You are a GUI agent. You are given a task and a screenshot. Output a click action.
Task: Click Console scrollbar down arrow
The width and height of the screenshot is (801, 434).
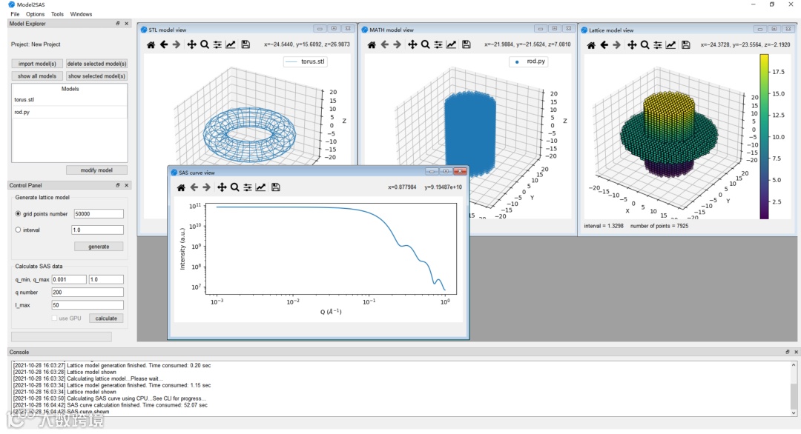coord(794,413)
